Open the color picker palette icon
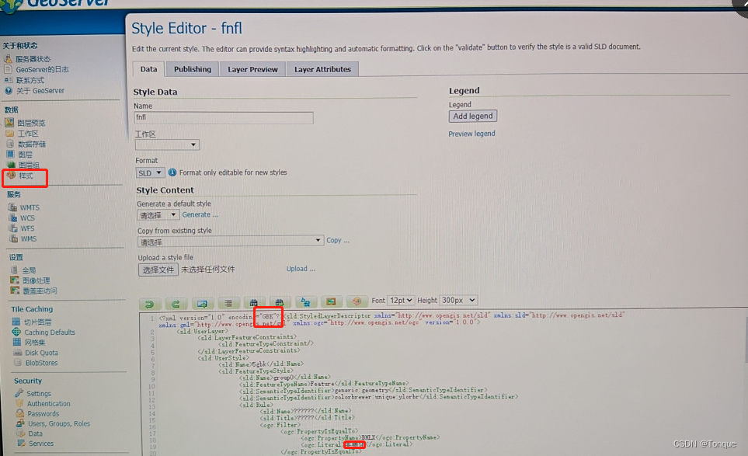Viewport: 748px width, 456px height. pos(357,301)
